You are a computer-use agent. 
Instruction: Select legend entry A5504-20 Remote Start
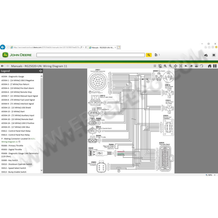pos(17,119)
